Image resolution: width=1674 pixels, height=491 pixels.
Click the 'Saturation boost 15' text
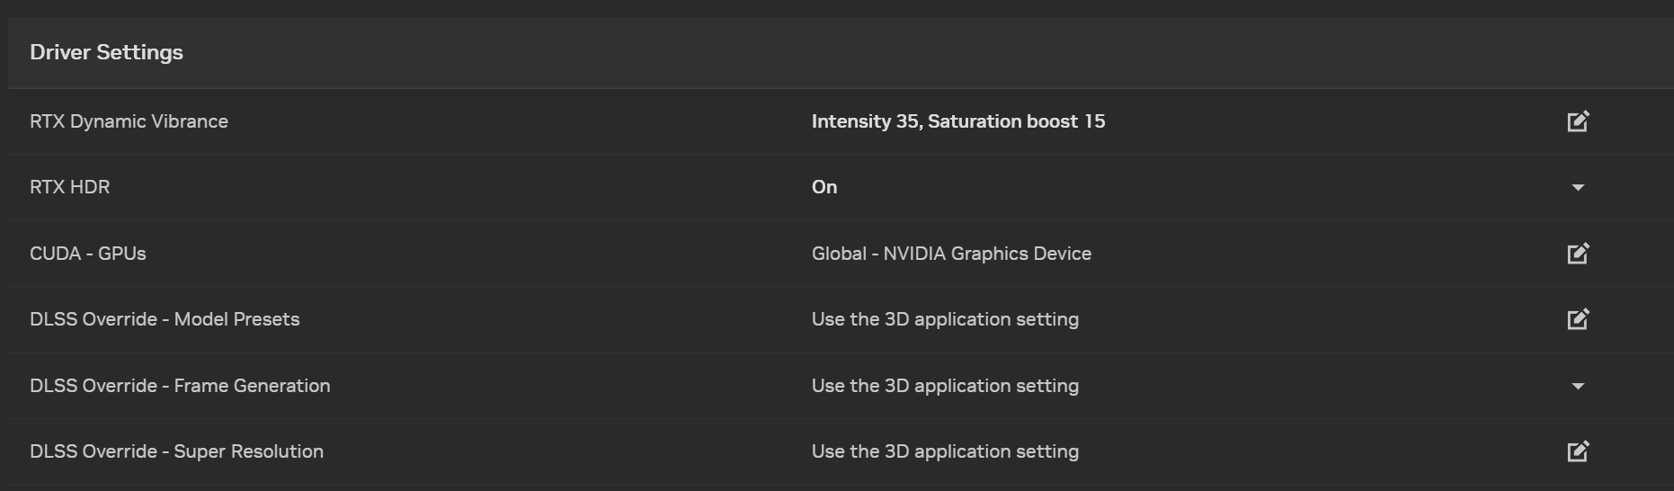coord(1016,121)
